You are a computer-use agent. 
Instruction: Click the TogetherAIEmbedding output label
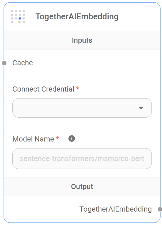point(115,209)
